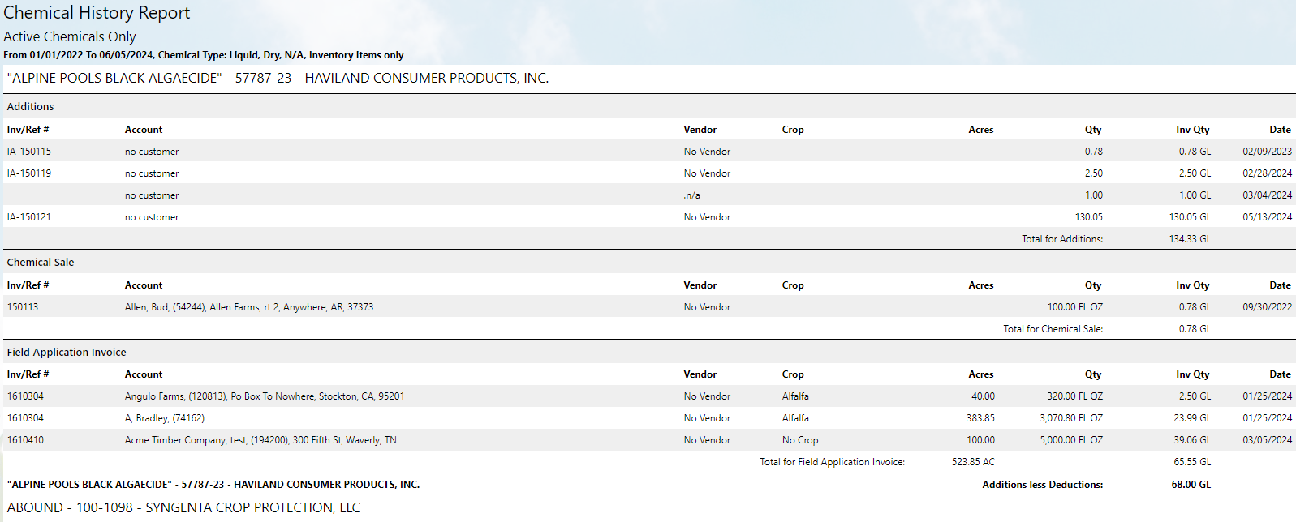This screenshot has width=1296, height=522.
Task: Click the date 05/13/2024
Action: [x=1267, y=217]
